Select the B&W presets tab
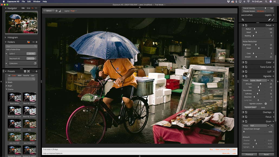Image resolution: width=279 pixels, height=157 pixels. (19, 76)
